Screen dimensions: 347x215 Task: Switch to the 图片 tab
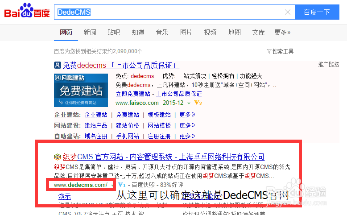[186, 32]
